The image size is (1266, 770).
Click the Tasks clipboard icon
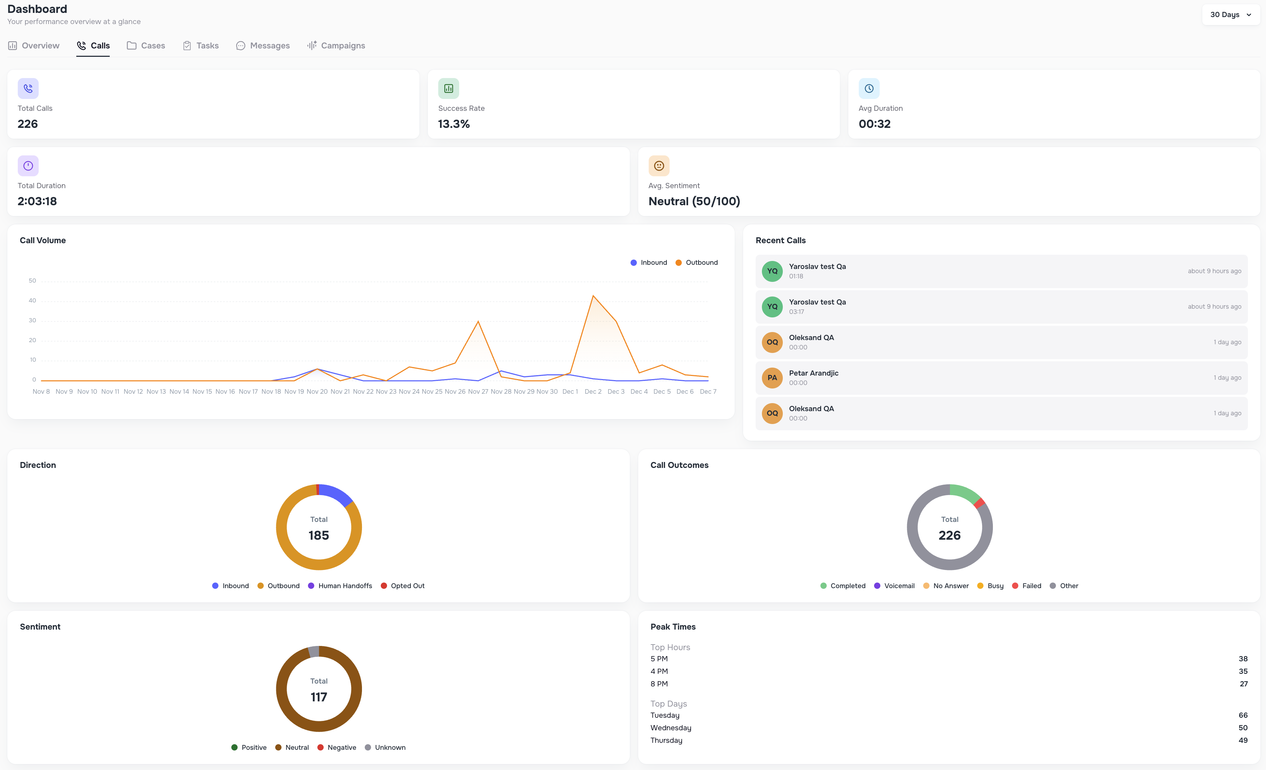click(187, 45)
